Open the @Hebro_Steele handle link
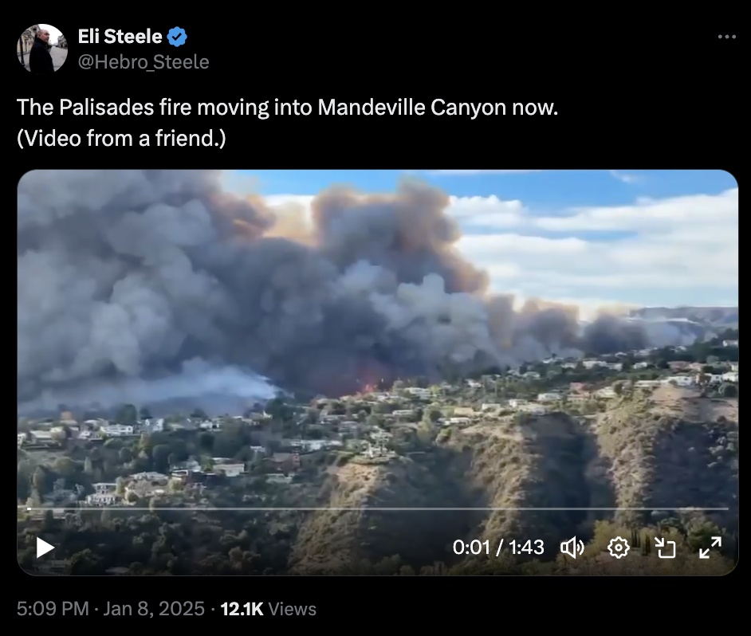 (144, 62)
